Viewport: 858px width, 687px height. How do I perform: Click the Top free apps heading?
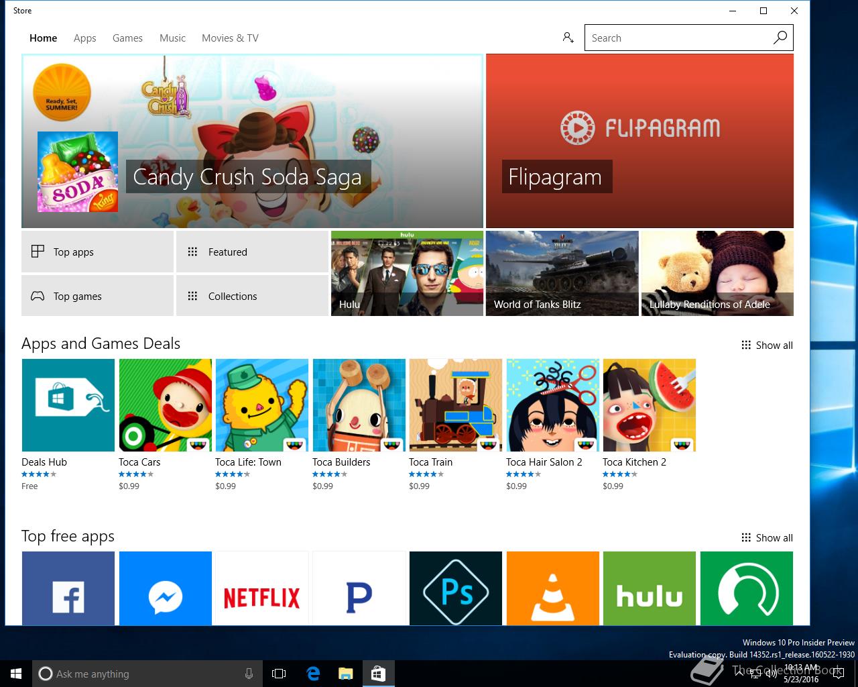[68, 536]
